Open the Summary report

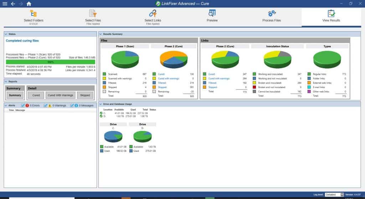(15, 95)
